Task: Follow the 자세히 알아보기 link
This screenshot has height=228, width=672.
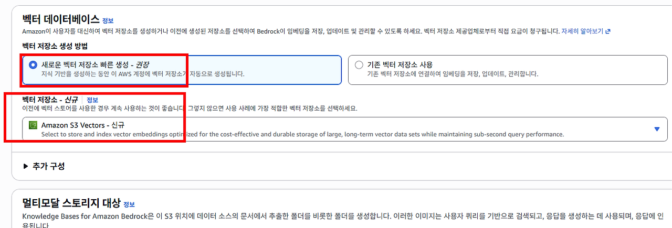Action: tap(582, 31)
